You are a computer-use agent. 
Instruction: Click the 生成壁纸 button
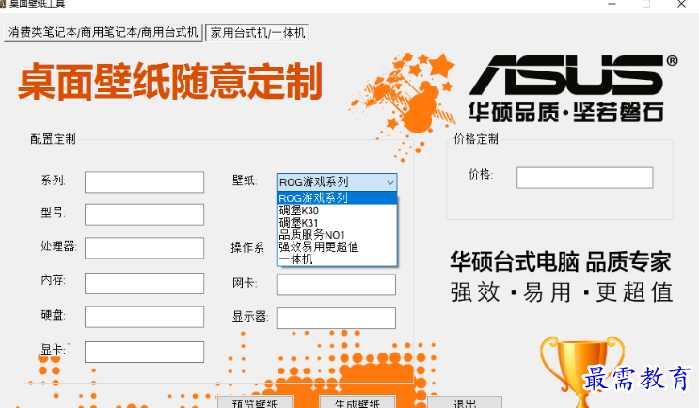point(357,402)
